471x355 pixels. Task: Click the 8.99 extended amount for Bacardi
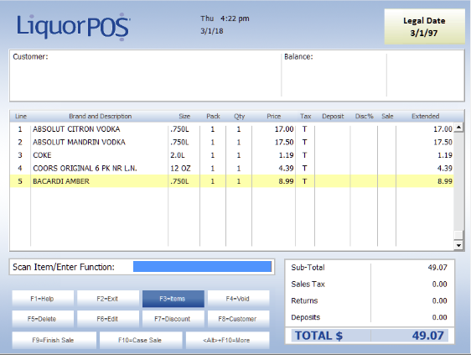[445, 181]
